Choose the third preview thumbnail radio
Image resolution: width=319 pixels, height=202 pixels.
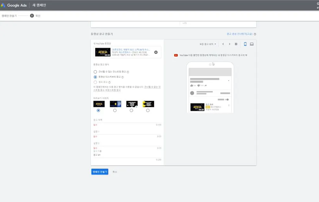[131, 110]
